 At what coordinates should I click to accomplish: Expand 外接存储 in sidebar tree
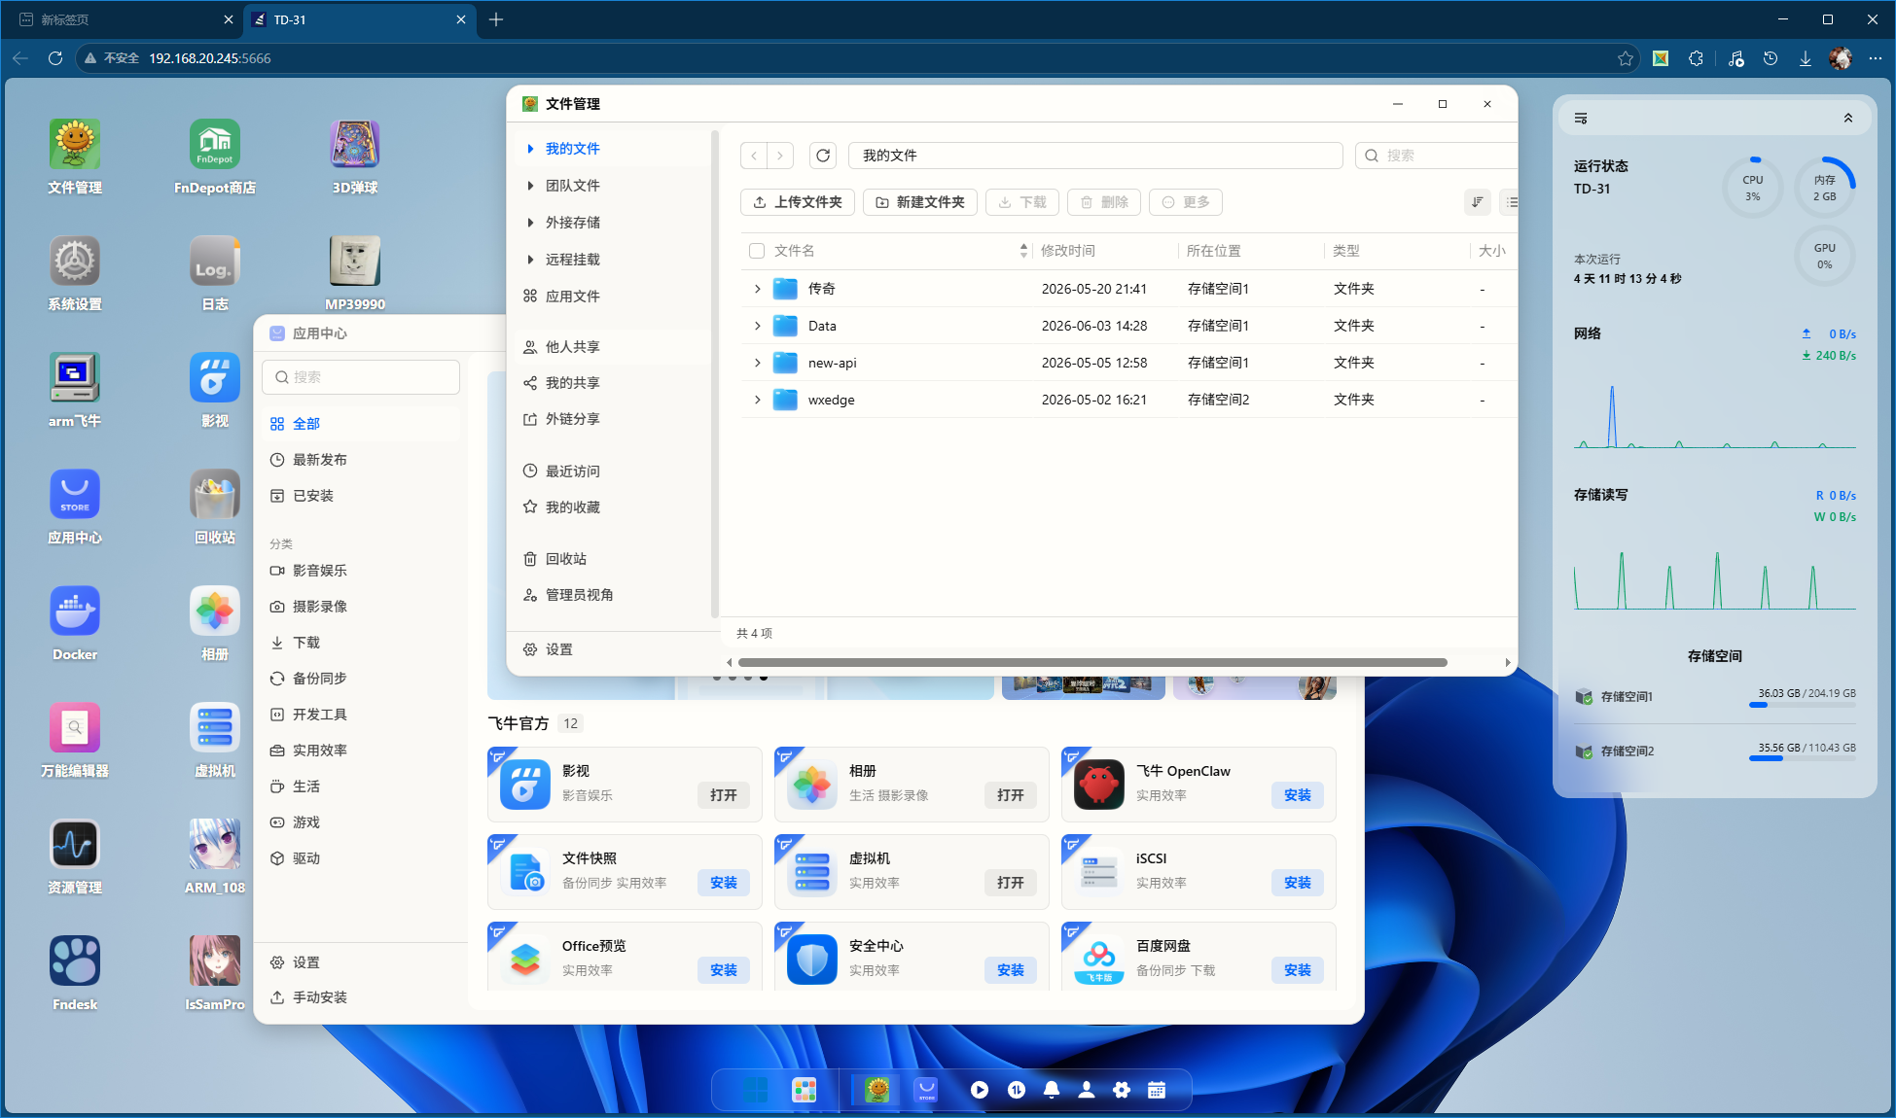tap(530, 223)
